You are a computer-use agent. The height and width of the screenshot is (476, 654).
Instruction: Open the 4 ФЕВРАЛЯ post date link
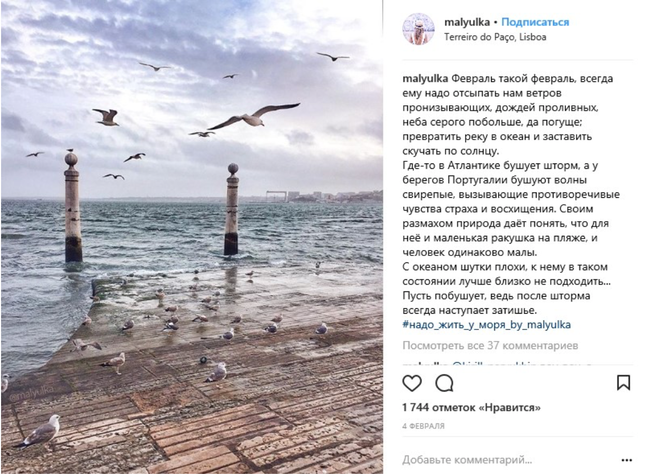click(x=423, y=426)
